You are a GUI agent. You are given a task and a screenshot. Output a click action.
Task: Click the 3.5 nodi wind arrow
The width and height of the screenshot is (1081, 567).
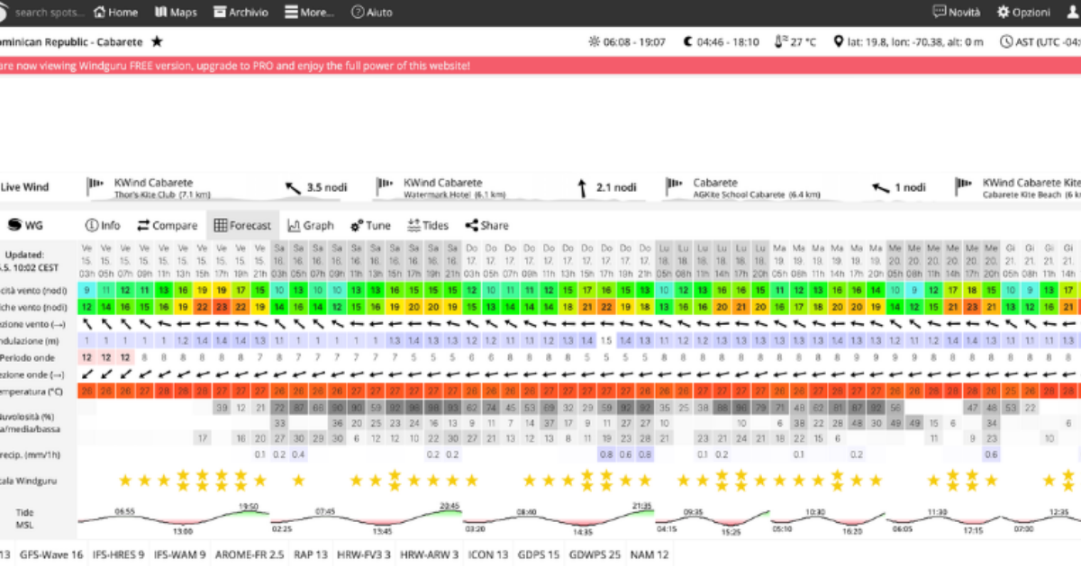coord(294,188)
